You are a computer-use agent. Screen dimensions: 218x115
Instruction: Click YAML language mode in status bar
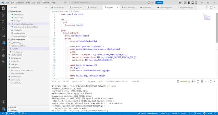pyautogui.click(x=197, y=113)
